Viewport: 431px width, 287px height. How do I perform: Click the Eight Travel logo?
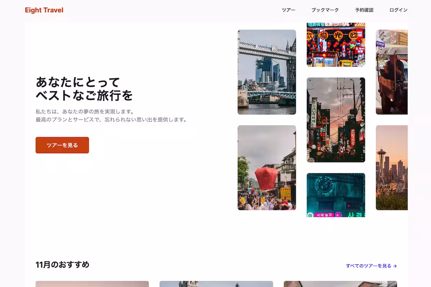[x=44, y=10]
